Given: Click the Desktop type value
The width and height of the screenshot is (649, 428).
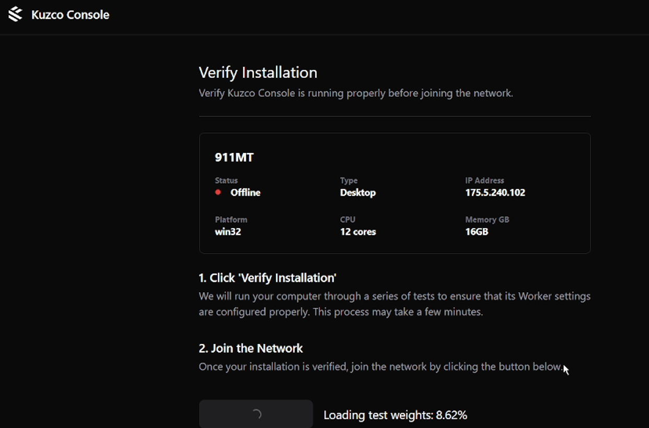Looking at the screenshot, I should point(358,193).
